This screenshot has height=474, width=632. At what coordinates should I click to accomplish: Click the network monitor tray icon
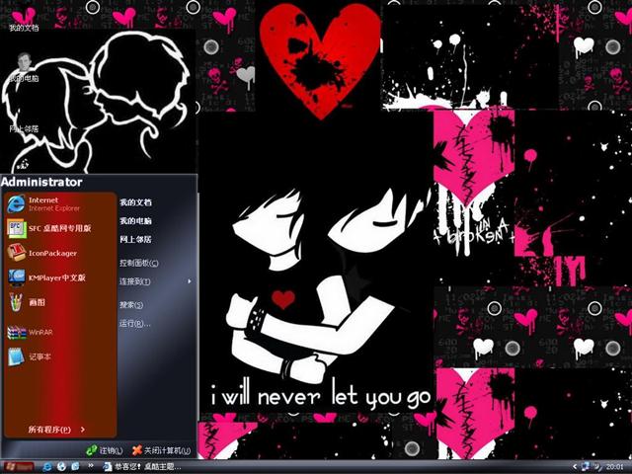[x=586, y=467]
